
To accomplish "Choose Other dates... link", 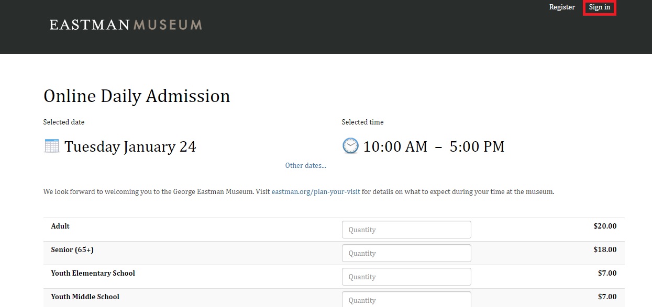I will point(305,165).
